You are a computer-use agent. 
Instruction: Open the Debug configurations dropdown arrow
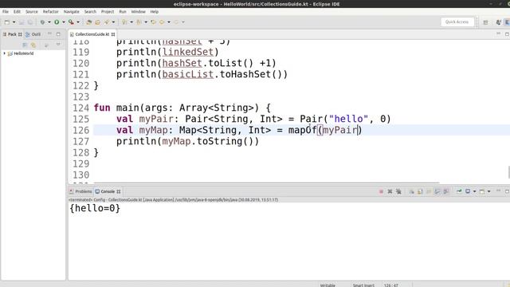click(x=49, y=22)
